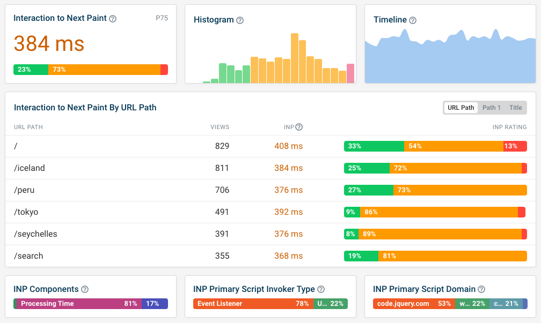Click the 706 views value

click(x=222, y=190)
